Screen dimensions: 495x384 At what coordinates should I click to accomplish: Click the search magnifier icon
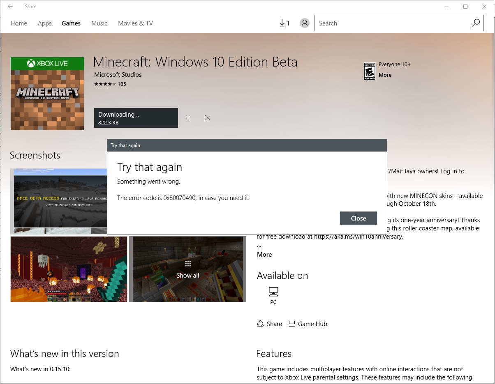(x=475, y=23)
